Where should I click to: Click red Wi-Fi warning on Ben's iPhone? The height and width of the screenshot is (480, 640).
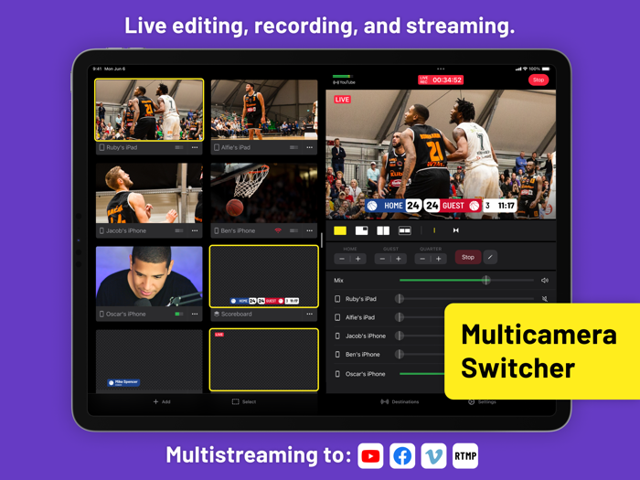(278, 230)
